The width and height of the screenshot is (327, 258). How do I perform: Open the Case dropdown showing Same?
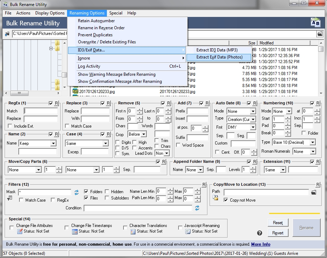[x=105, y=143]
